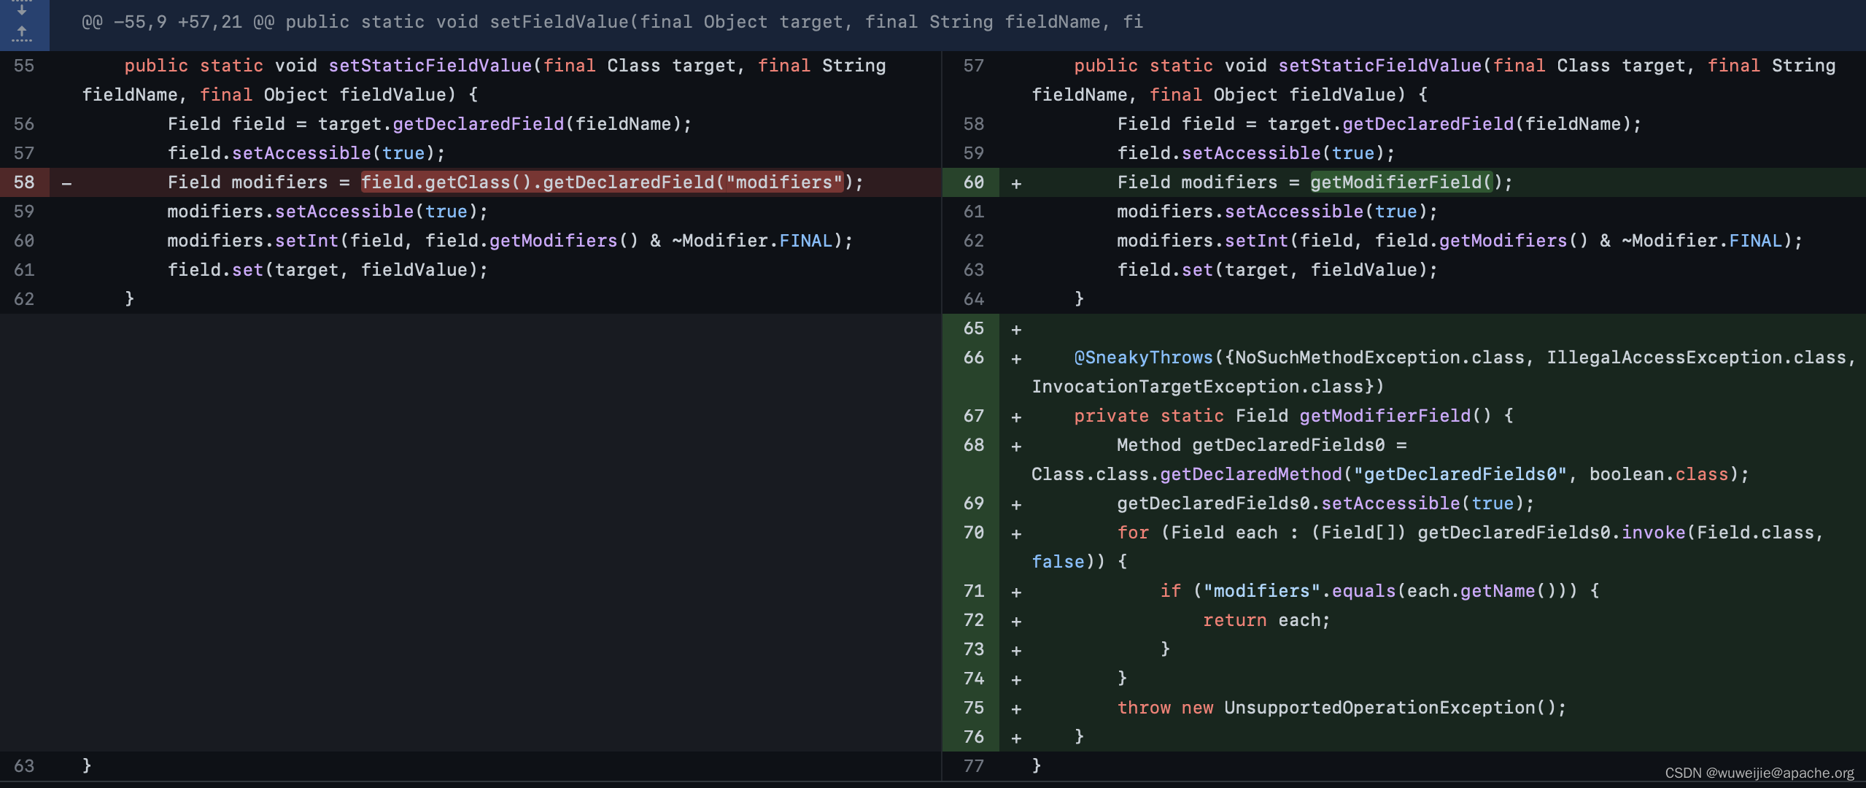Click plus marker on blank added line 65
1866x788 pixels.
1016,329
